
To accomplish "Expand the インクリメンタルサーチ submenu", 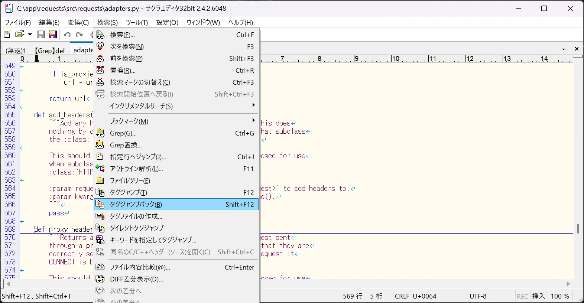I will coord(141,106).
